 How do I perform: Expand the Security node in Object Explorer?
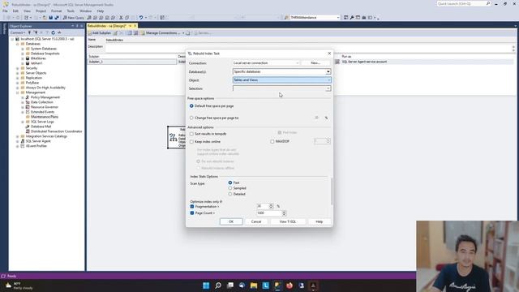[18, 68]
